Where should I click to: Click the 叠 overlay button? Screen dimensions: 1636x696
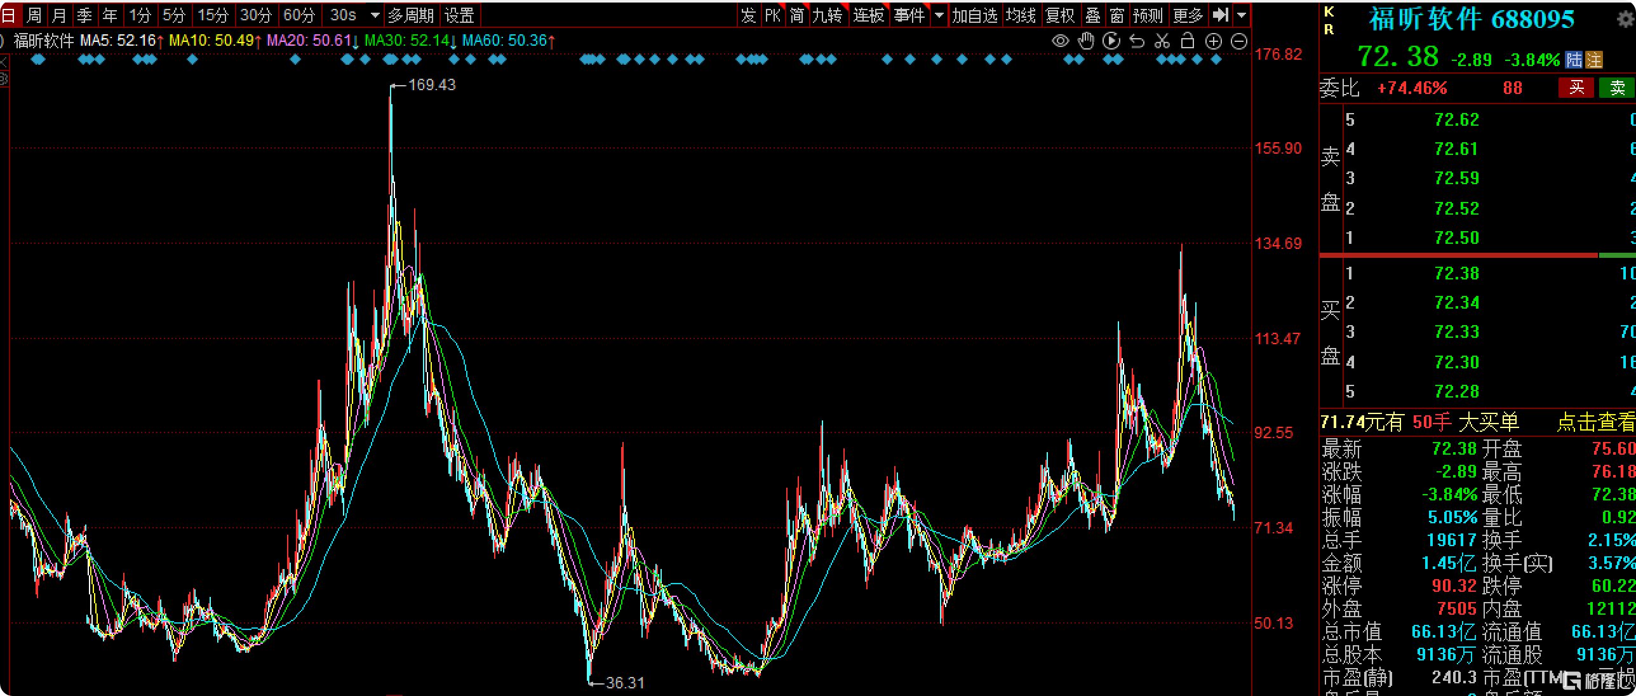click(1093, 15)
